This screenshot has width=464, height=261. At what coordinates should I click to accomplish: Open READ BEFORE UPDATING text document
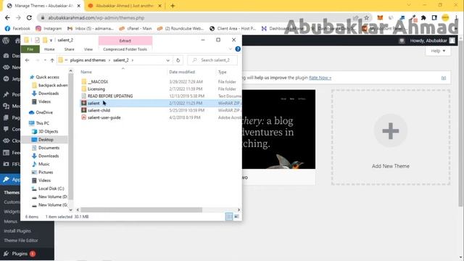coord(109,96)
